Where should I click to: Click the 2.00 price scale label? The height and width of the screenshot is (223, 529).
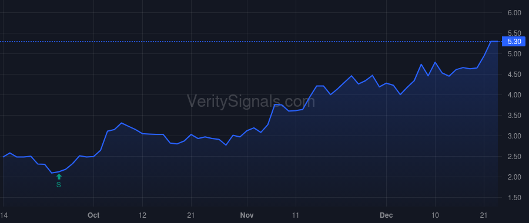coord(514,177)
